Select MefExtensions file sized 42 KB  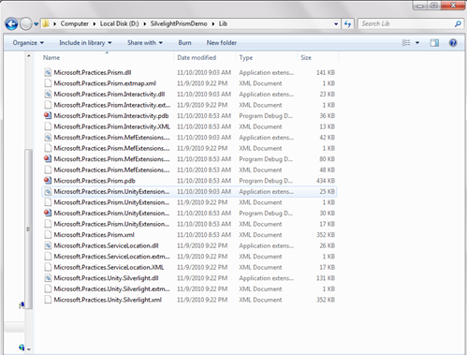coord(189,138)
